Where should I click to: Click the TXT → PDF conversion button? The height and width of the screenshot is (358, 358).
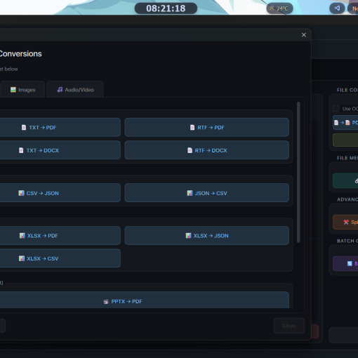pos(60,127)
